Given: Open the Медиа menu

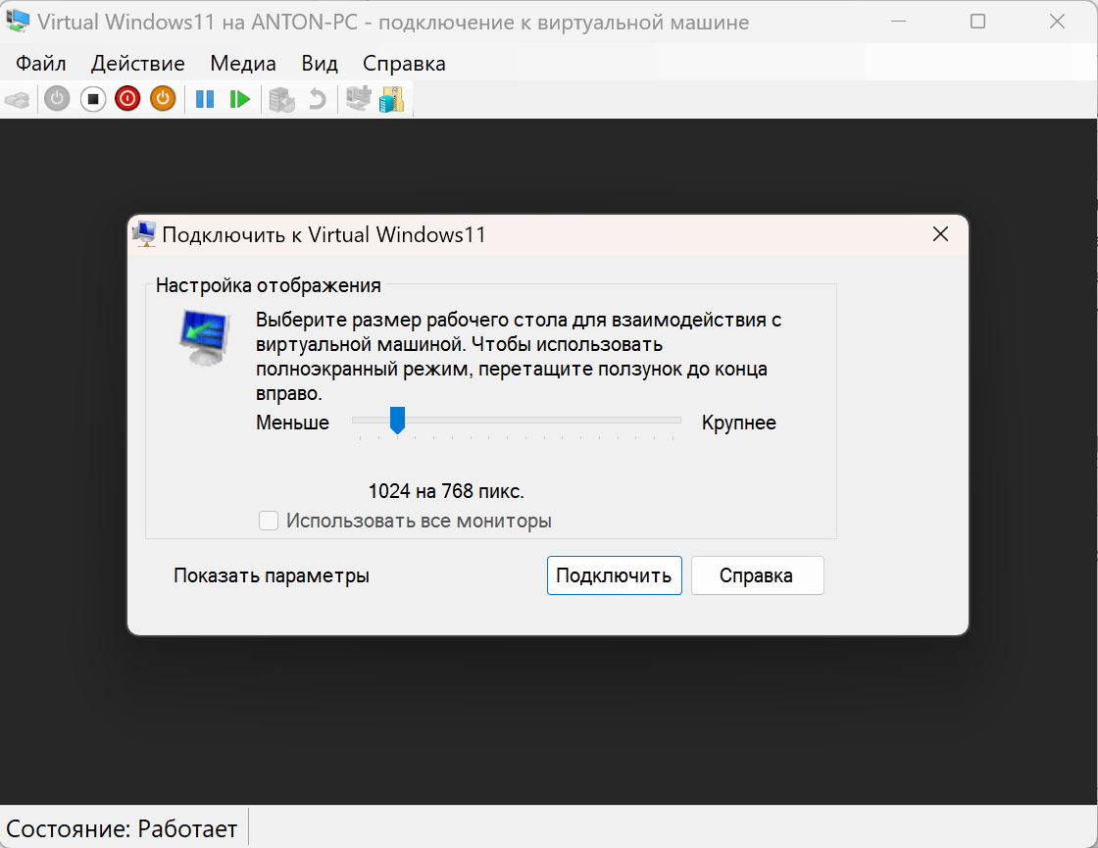Looking at the screenshot, I should (x=243, y=63).
